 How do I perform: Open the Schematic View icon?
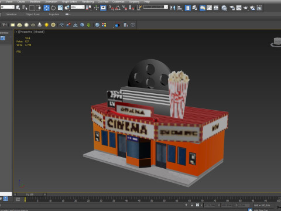tap(216, 8)
